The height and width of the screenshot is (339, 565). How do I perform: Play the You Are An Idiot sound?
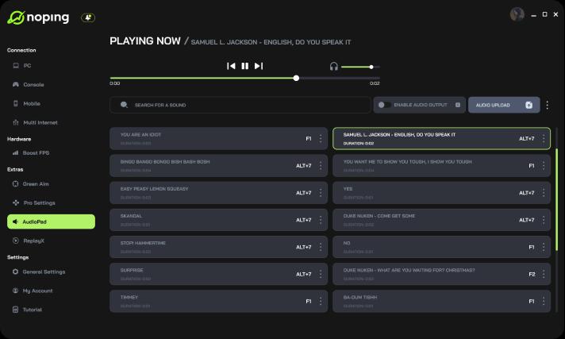pos(219,138)
